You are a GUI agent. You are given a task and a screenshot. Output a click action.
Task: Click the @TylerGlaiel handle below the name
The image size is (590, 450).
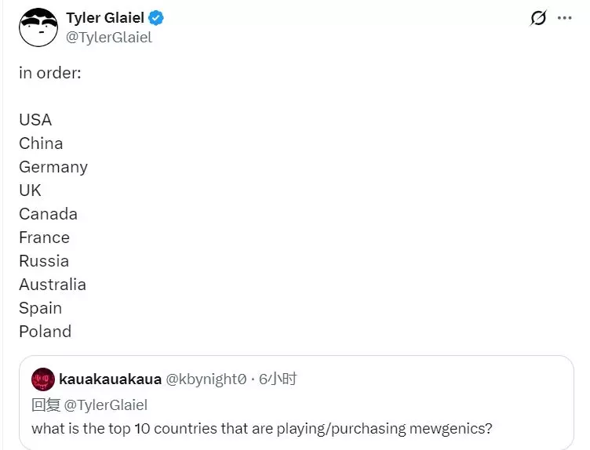[x=109, y=37]
